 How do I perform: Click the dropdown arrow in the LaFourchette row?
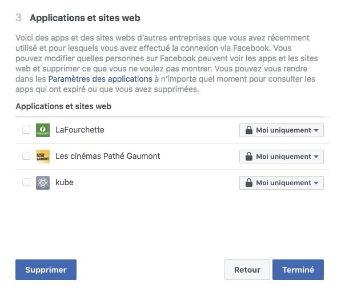point(316,130)
